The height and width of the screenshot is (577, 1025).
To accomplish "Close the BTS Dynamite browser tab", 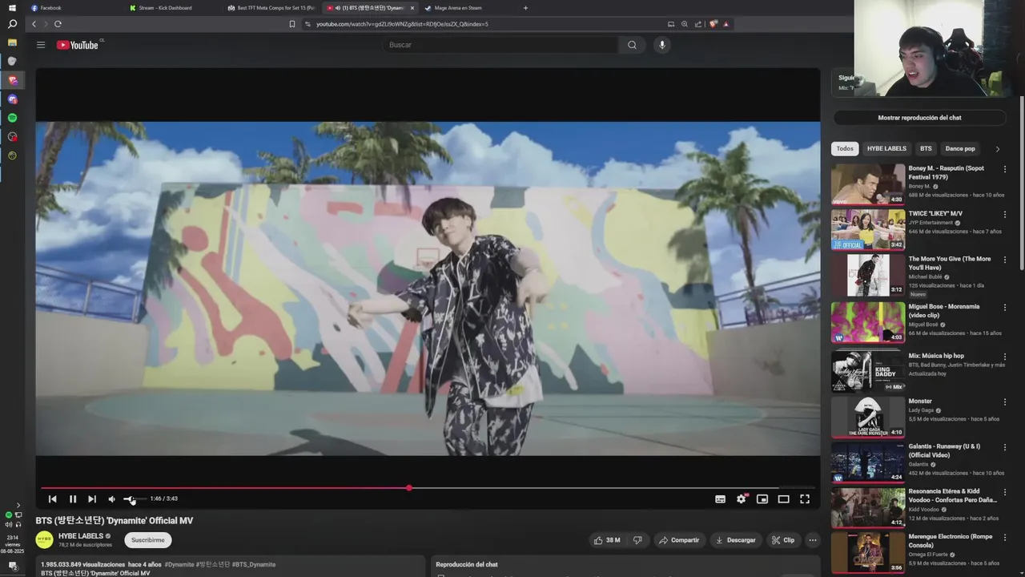I will coord(412,8).
